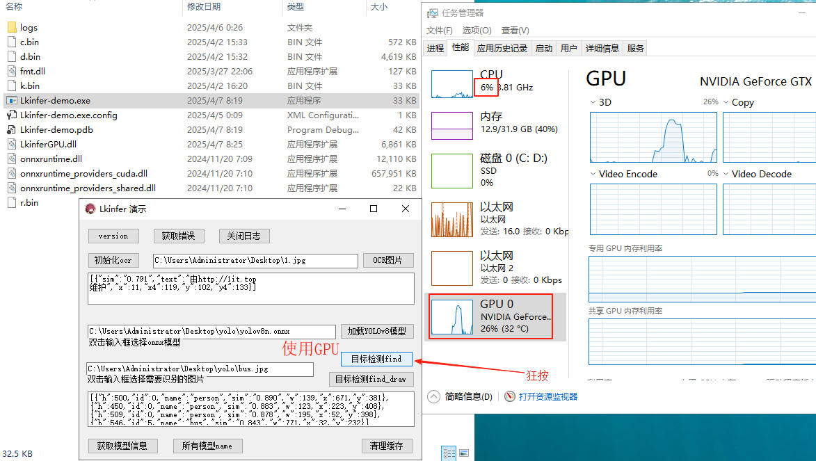Image resolution: width=816 pixels, height=461 pixels.
Task: Click the 获取错误 button
Action: (x=179, y=236)
